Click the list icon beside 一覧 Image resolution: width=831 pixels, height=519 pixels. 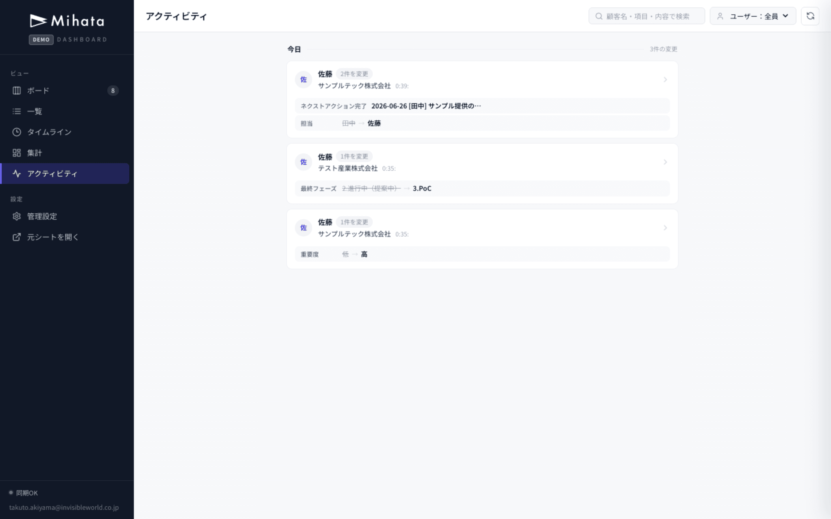pos(16,111)
